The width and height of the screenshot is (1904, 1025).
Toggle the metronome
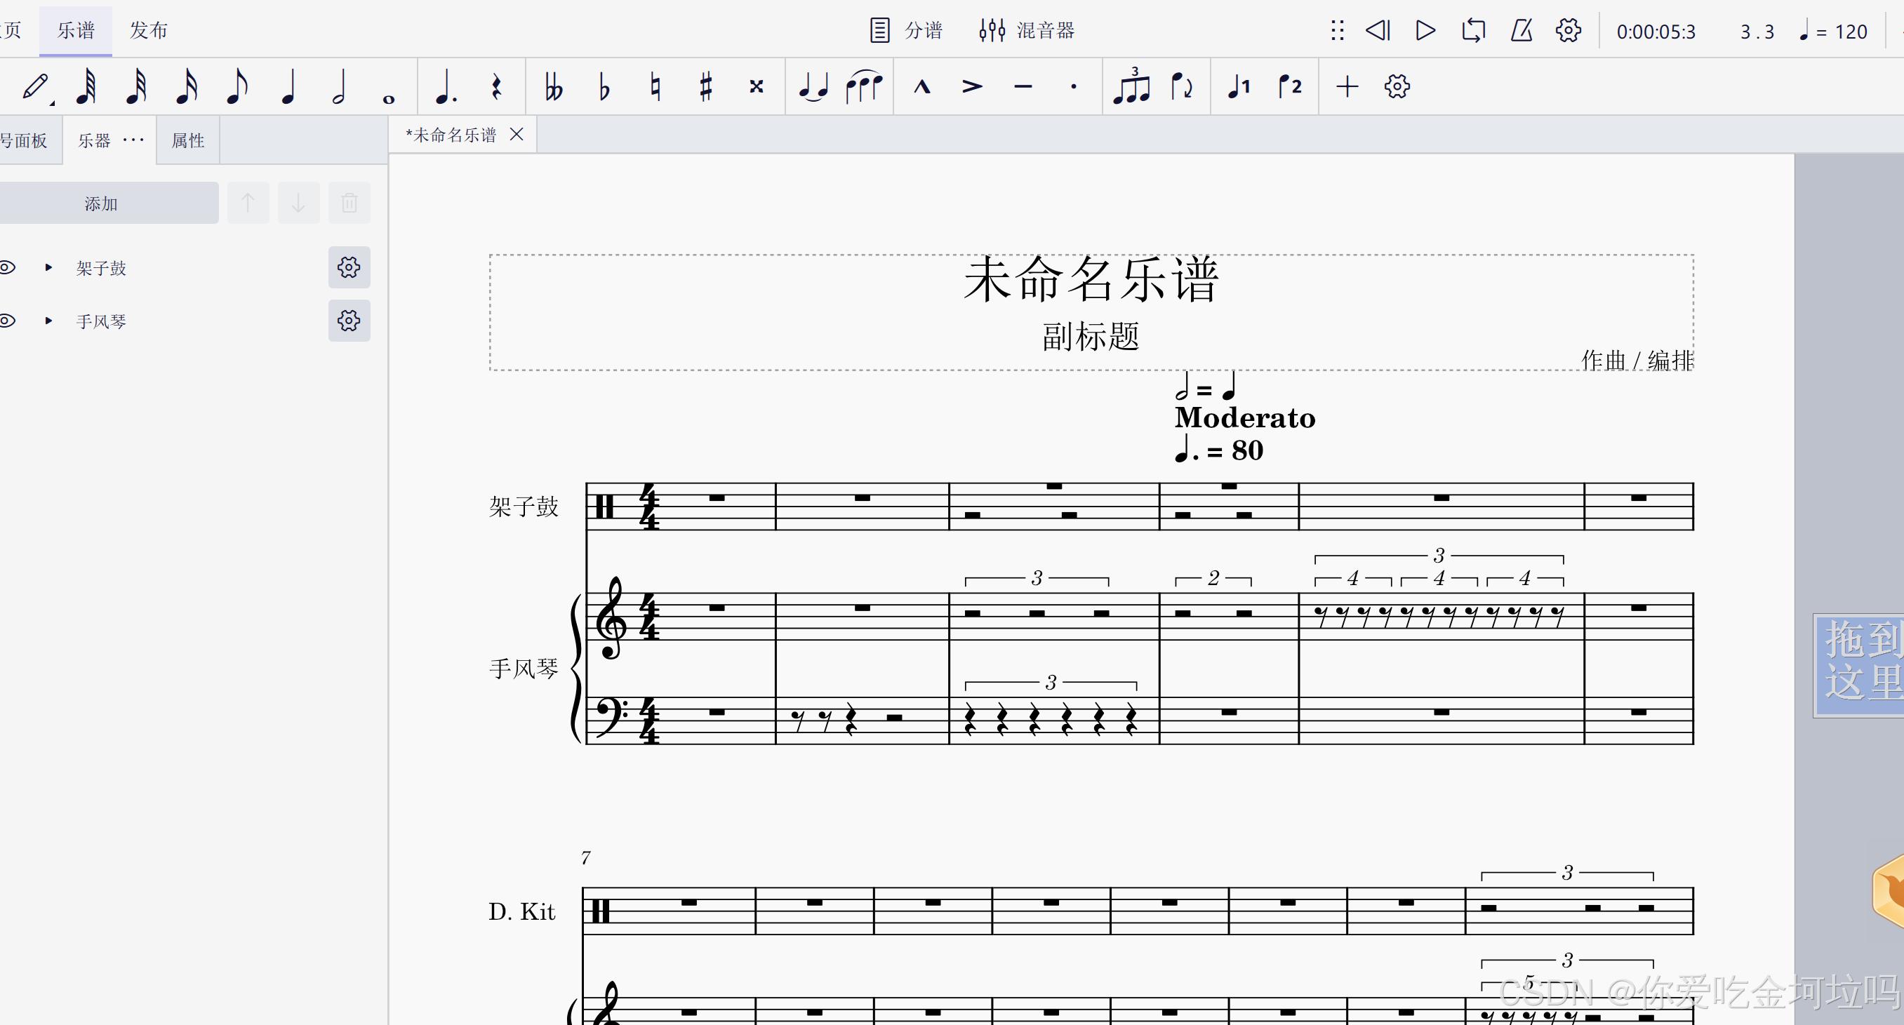1521,30
